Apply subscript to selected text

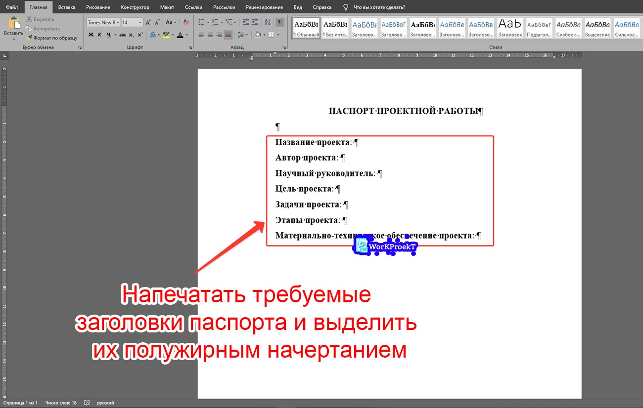(x=131, y=35)
